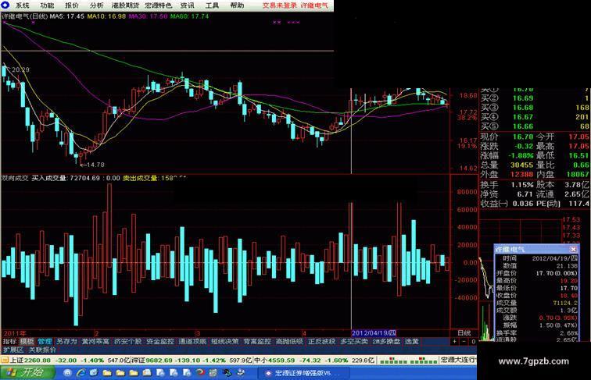Click the blue application logo icon
The image size is (591, 380).
[5, 5]
